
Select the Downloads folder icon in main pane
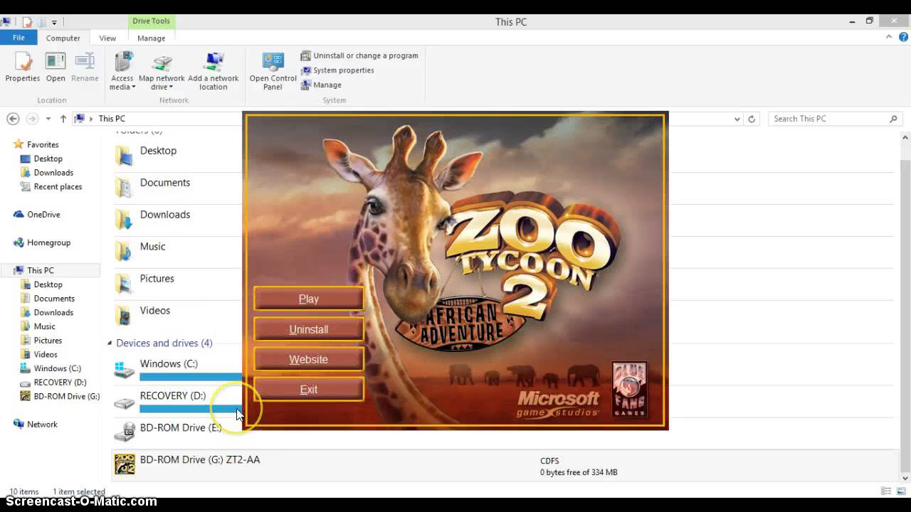coord(125,219)
